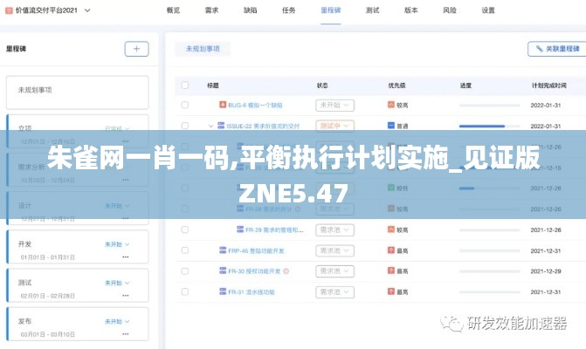This screenshot has height=349, width=586.
Task: Open FR-29 需求的管理和... item
Action: pyautogui.click(x=275, y=230)
